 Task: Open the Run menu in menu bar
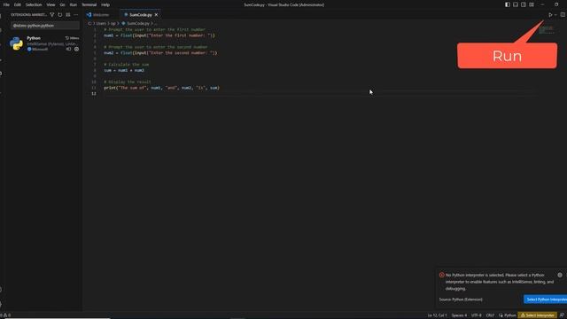coord(73,4)
